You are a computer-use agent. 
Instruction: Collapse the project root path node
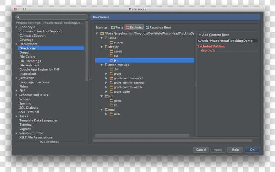(97, 33)
